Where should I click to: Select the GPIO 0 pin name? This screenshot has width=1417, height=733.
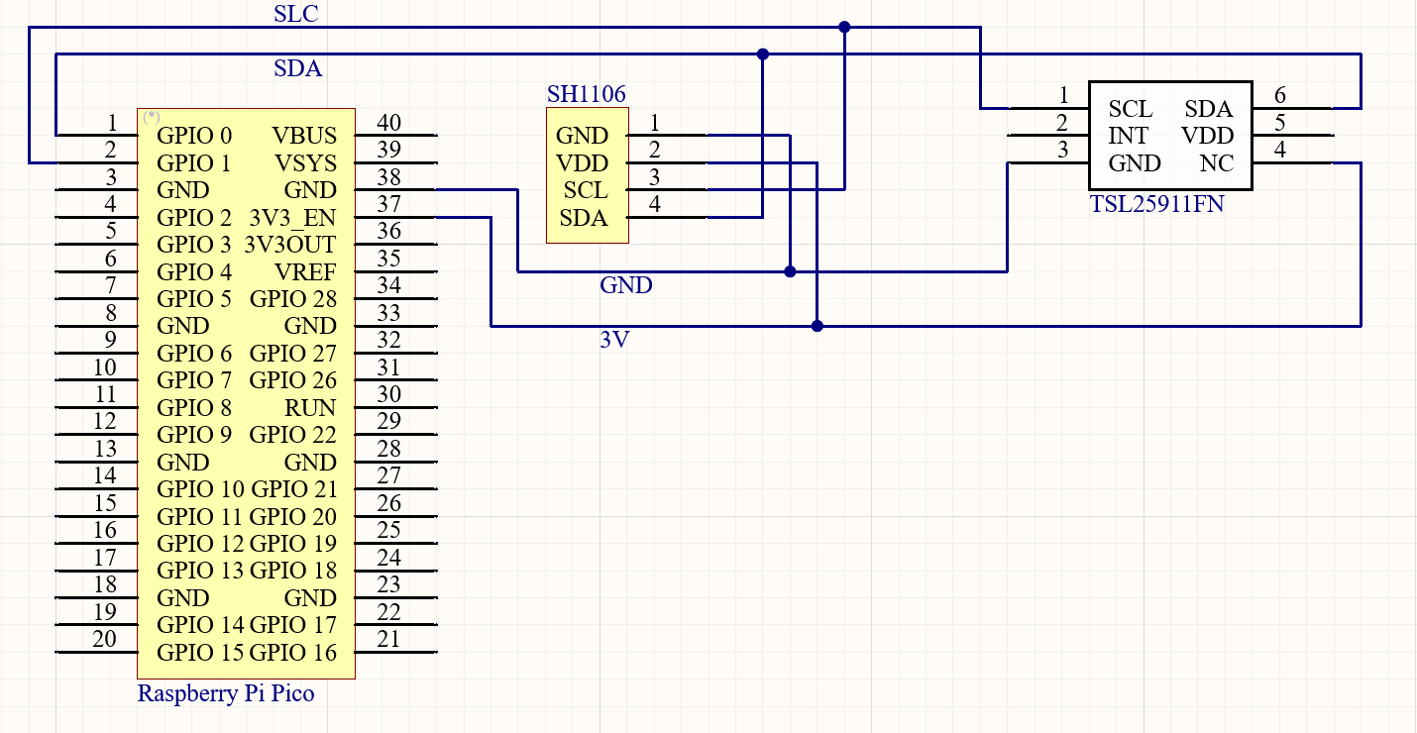pos(194,136)
